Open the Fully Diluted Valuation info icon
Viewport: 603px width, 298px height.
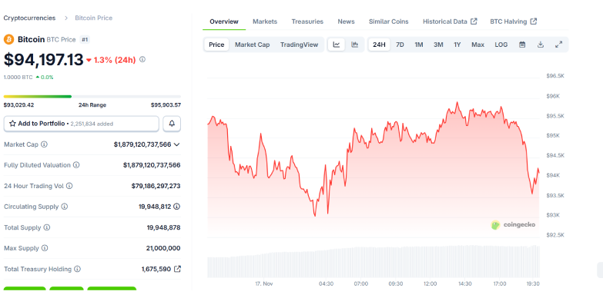(x=76, y=165)
